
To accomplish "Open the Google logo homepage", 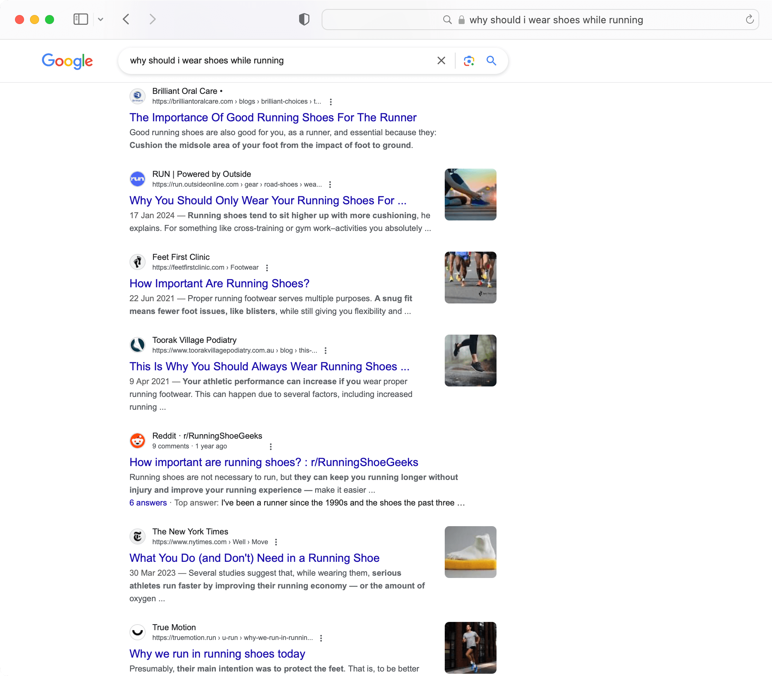I will tap(67, 61).
